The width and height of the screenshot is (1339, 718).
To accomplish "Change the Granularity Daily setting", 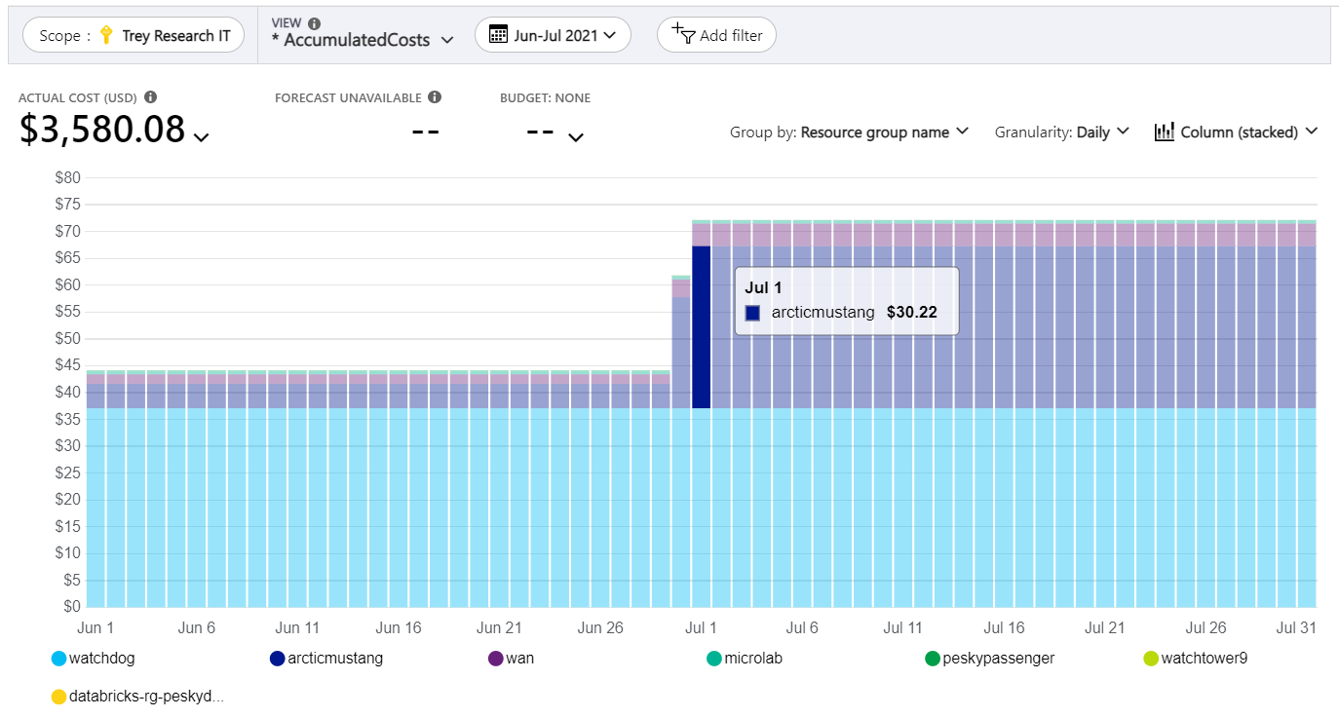I will pyautogui.click(x=1061, y=132).
